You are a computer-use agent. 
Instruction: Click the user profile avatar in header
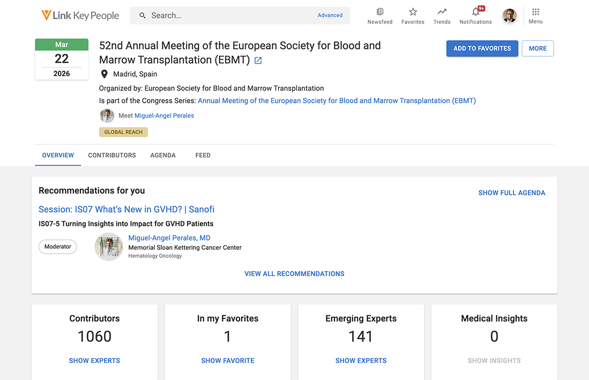[x=509, y=16]
